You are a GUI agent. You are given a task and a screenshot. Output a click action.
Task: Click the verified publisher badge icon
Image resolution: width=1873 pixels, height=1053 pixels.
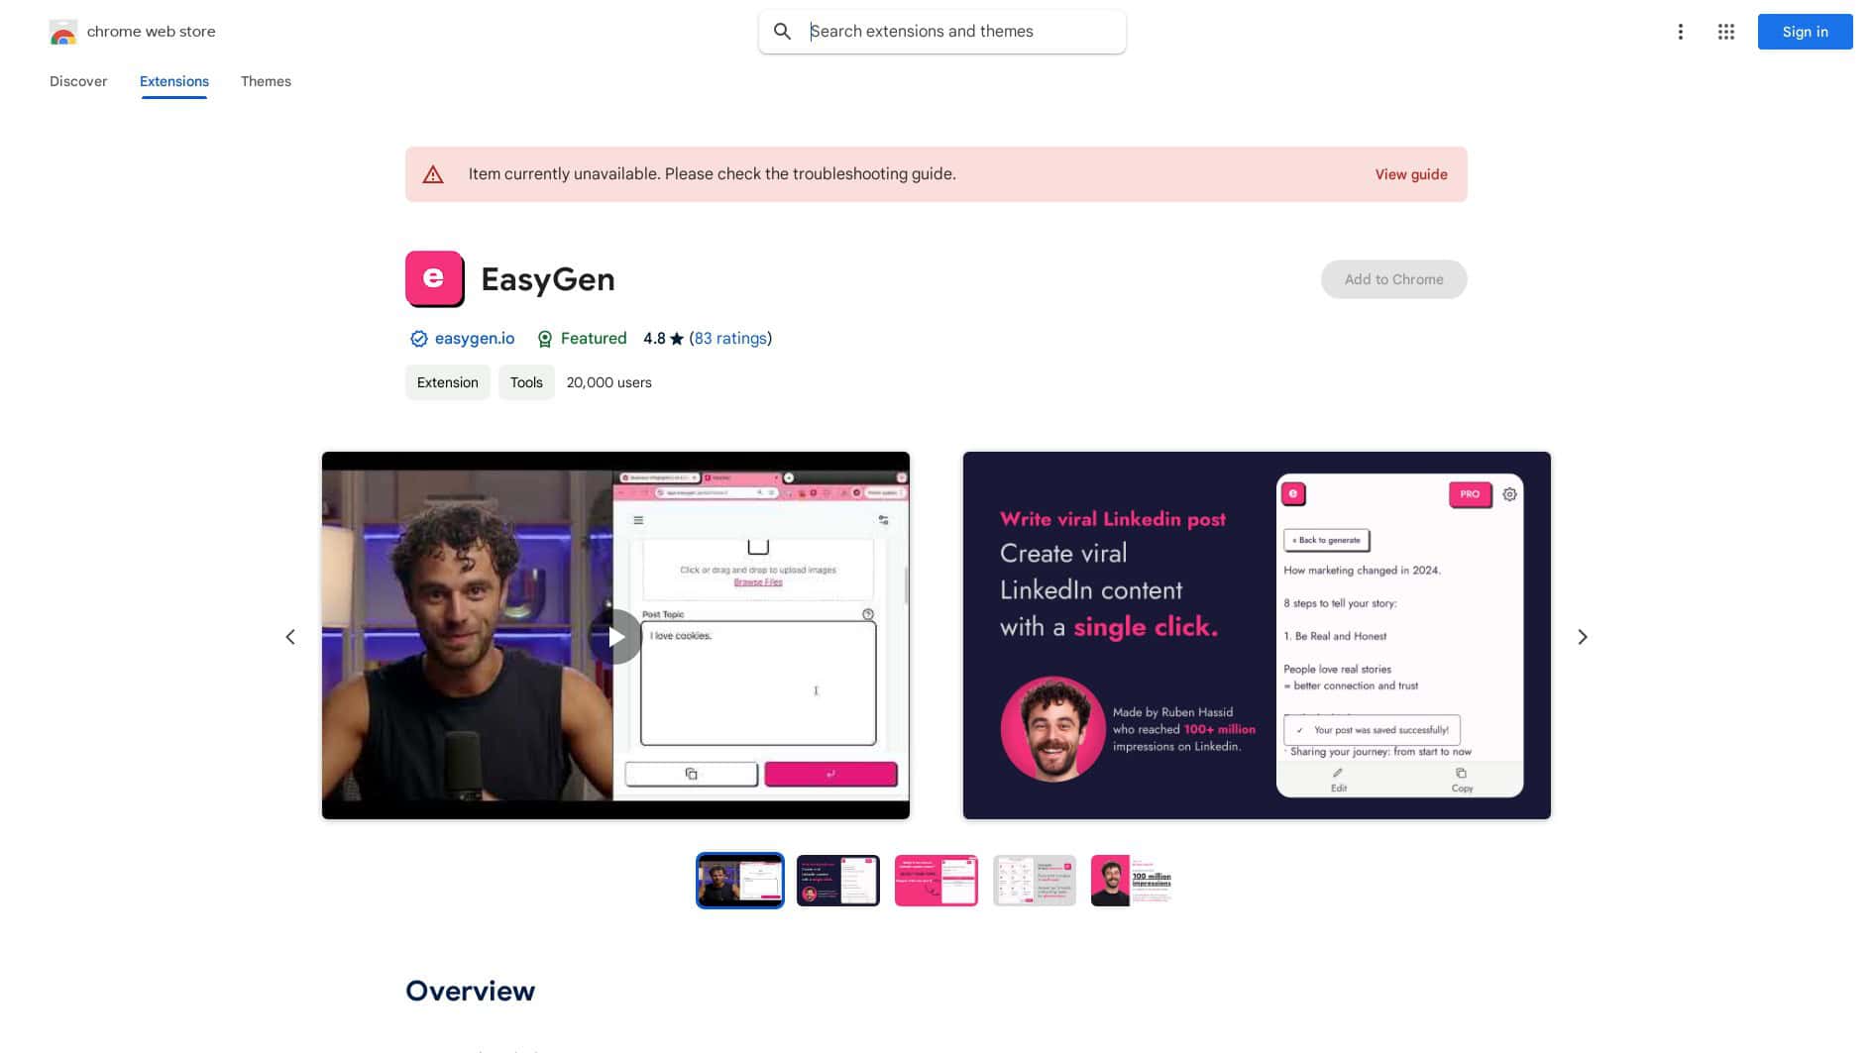coord(419,339)
